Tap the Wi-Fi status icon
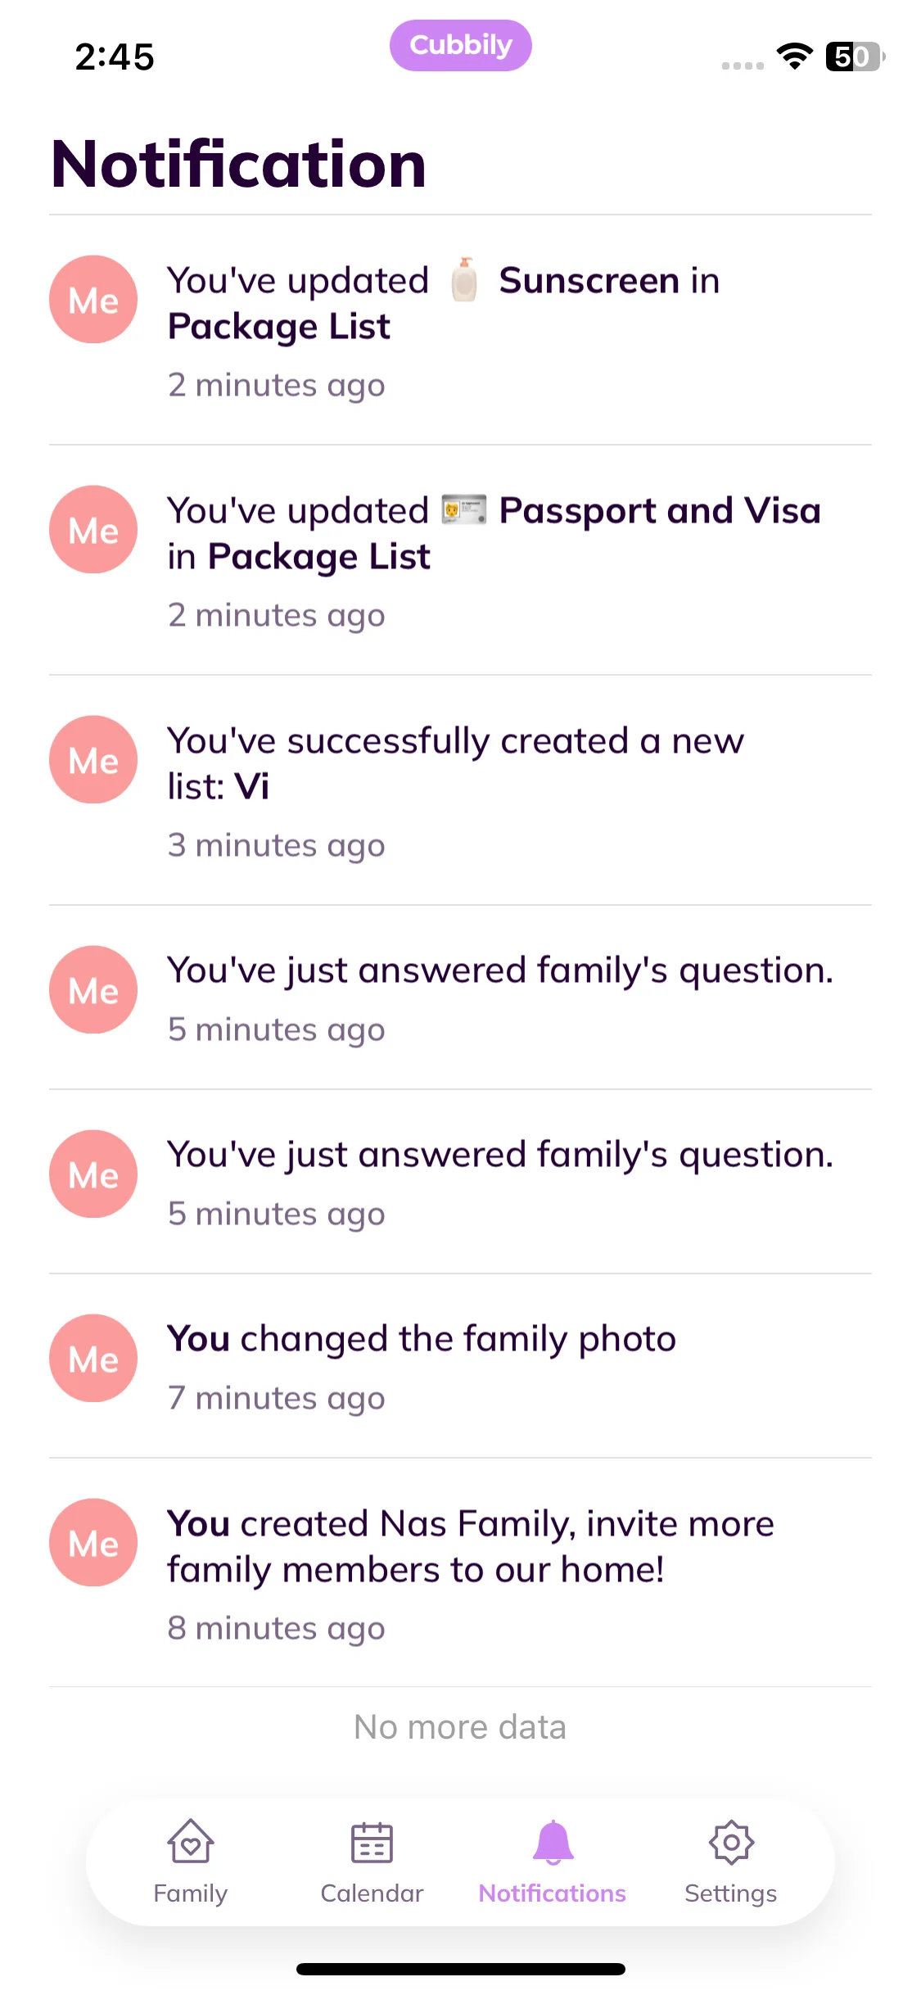The image size is (921, 1995). tap(794, 57)
